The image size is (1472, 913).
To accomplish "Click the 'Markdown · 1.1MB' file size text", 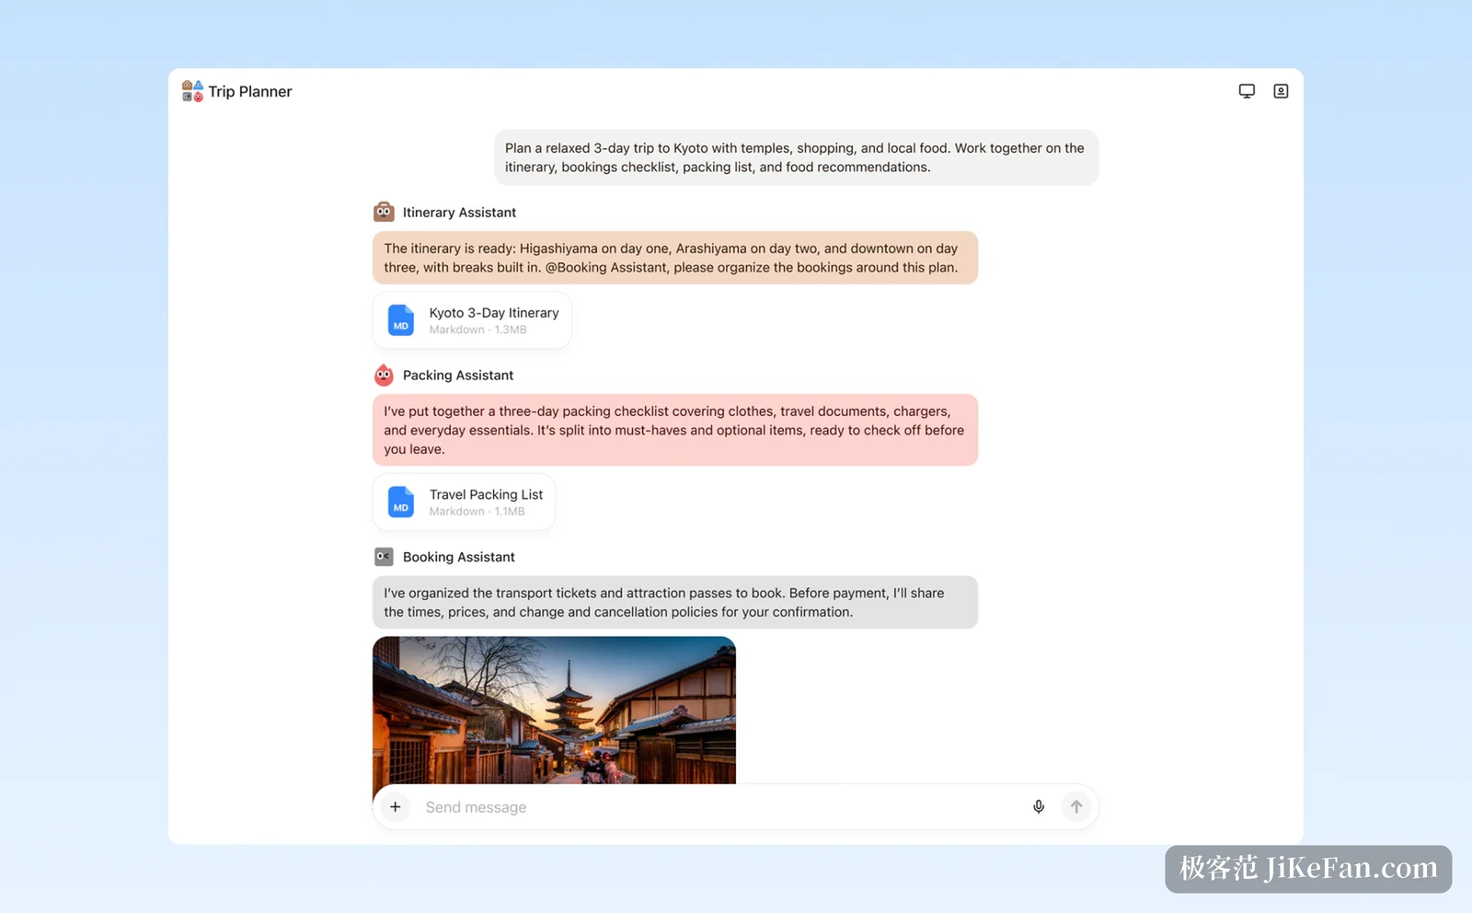I will coord(477,512).
